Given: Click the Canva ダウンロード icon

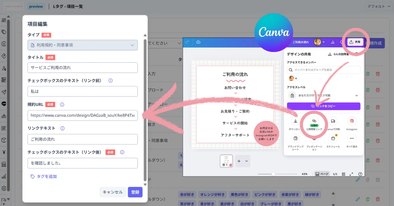Looking at the screenshot, I should [295, 121].
